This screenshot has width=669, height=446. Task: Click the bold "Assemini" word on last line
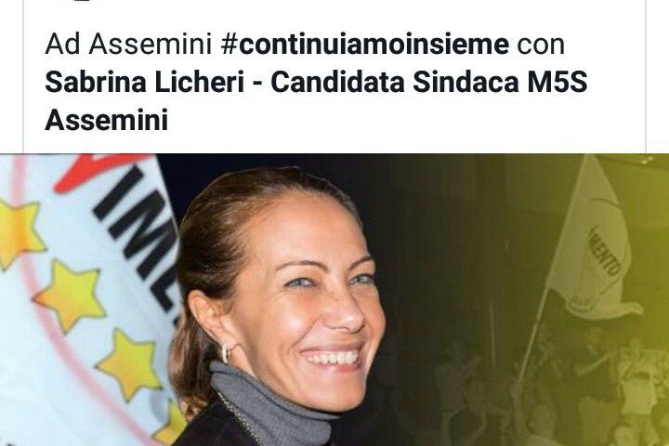coord(106,120)
